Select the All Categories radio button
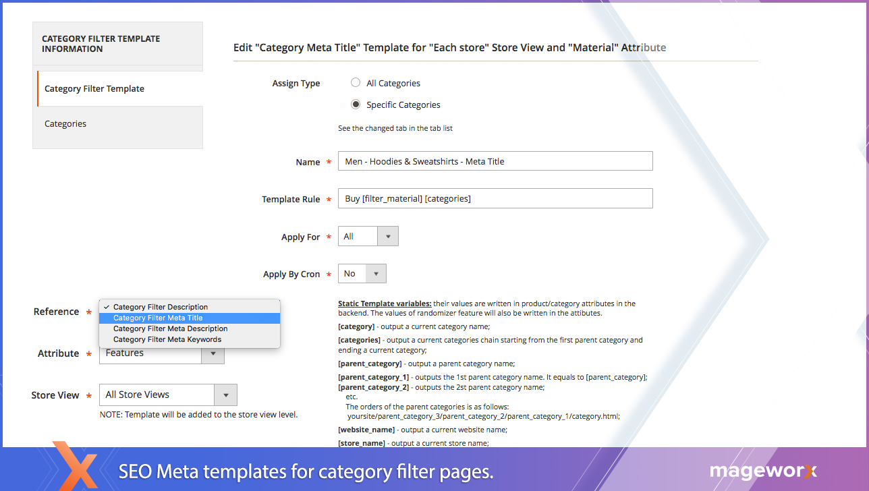This screenshot has width=869, height=491. coord(356,83)
